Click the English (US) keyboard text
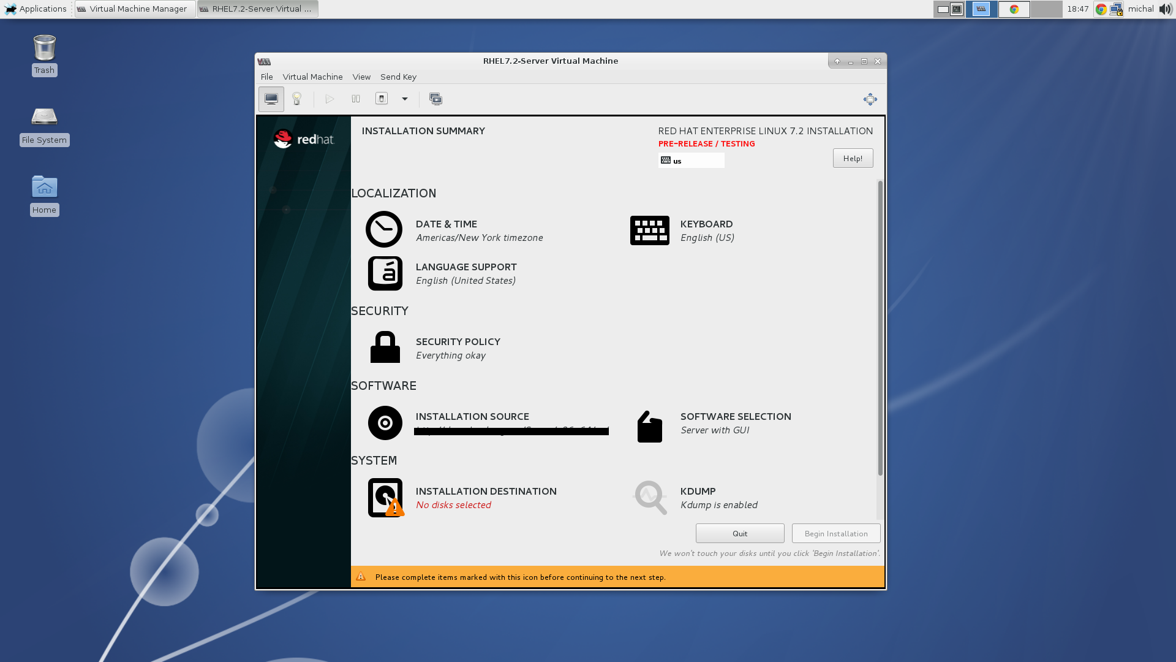The width and height of the screenshot is (1176, 662). click(707, 238)
